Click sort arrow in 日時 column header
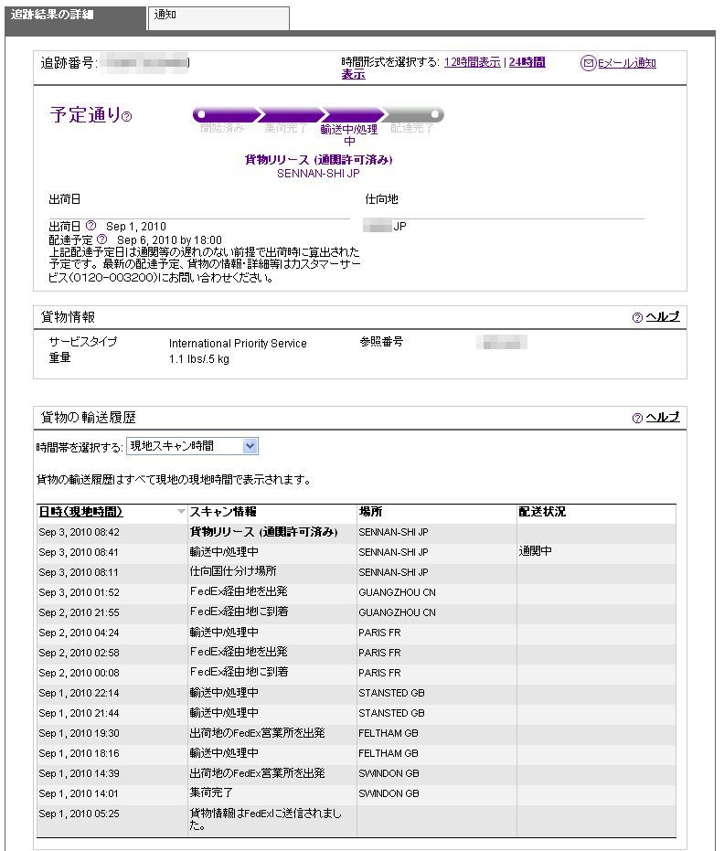The width and height of the screenshot is (724, 851). point(181,512)
